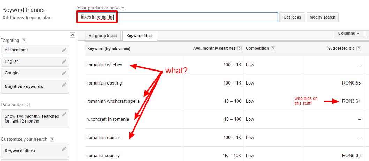Select the romanian casting keyword
Image resolution: width=369 pixels, height=161 pixels.
click(x=105, y=83)
